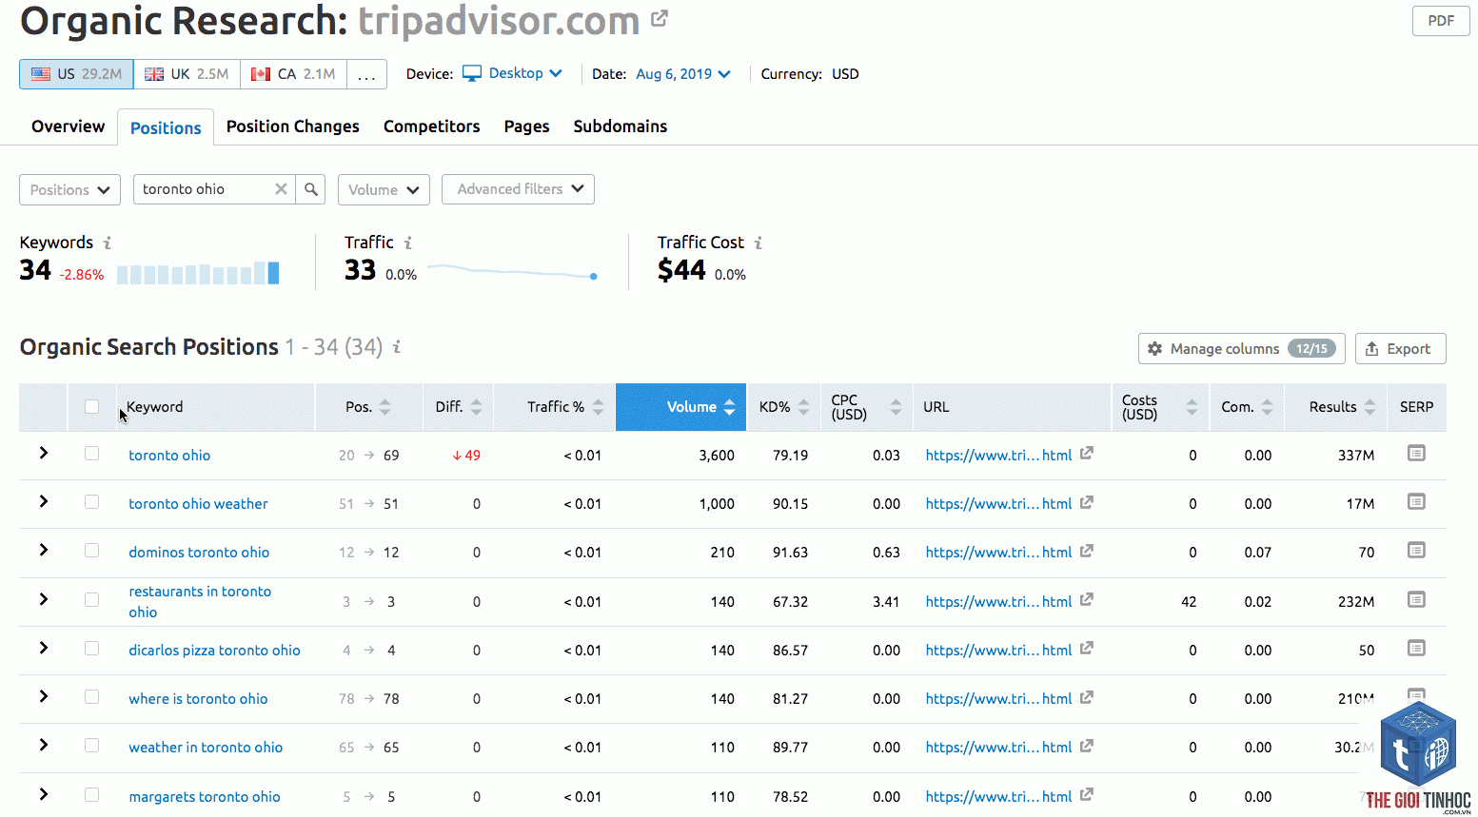Check the box for 'where is toronto ohio'
The height and width of the screenshot is (817, 1478).
tap(91, 697)
